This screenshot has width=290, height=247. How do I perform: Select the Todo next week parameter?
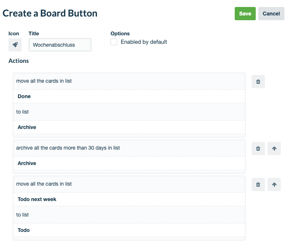point(129,200)
